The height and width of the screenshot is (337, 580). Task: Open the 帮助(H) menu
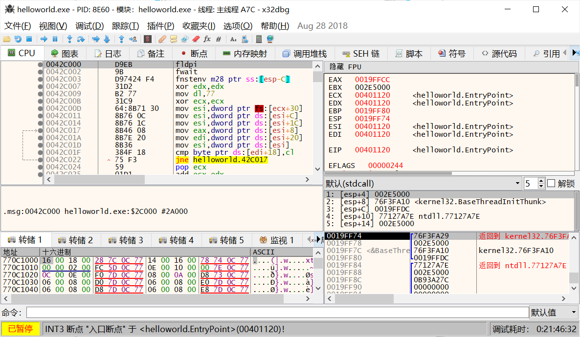(x=275, y=26)
